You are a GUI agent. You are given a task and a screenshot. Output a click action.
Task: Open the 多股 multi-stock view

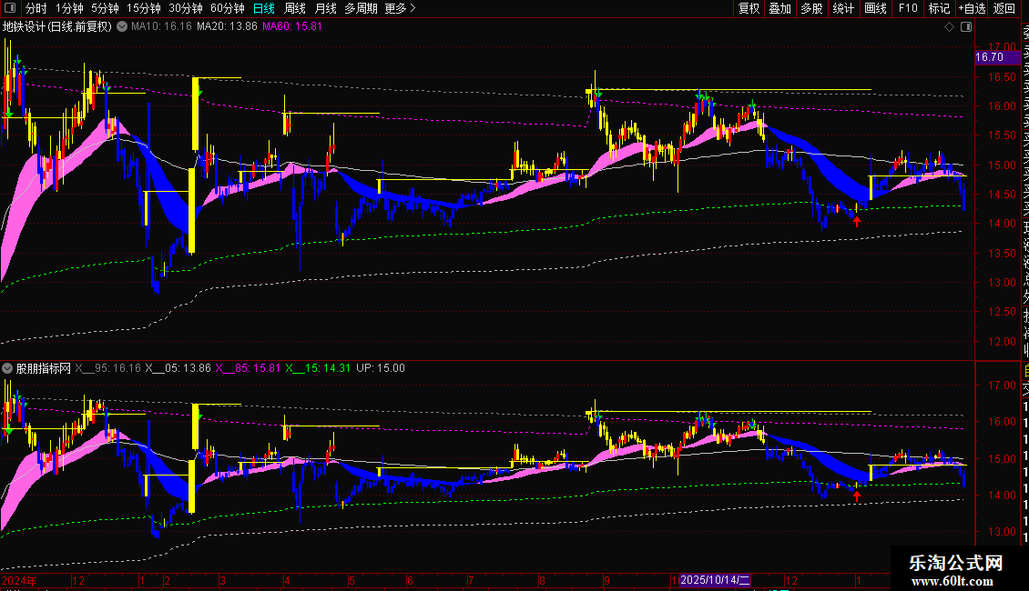[x=811, y=8]
